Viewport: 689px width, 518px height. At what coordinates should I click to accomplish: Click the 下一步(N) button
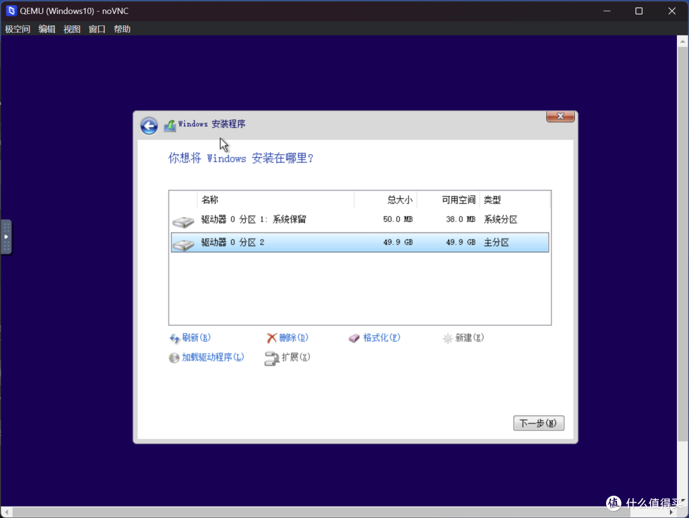(x=538, y=423)
